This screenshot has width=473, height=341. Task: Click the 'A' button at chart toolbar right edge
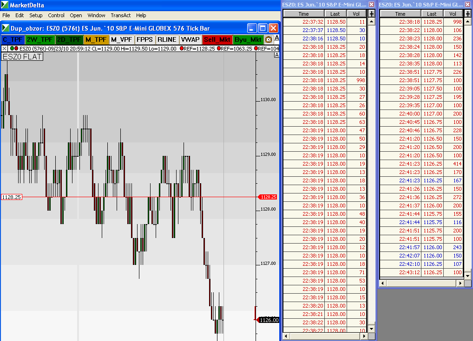pos(277,38)
